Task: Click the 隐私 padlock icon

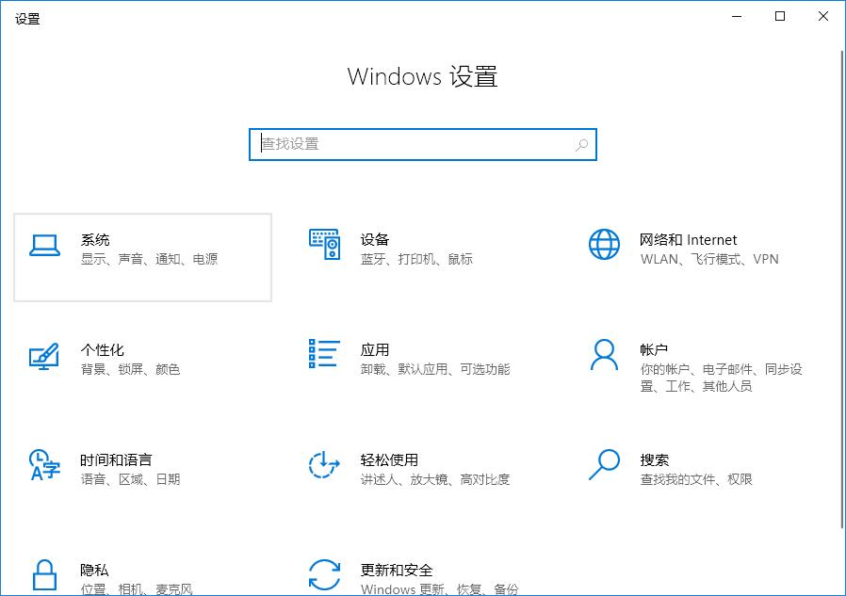Action: (44, 575)
